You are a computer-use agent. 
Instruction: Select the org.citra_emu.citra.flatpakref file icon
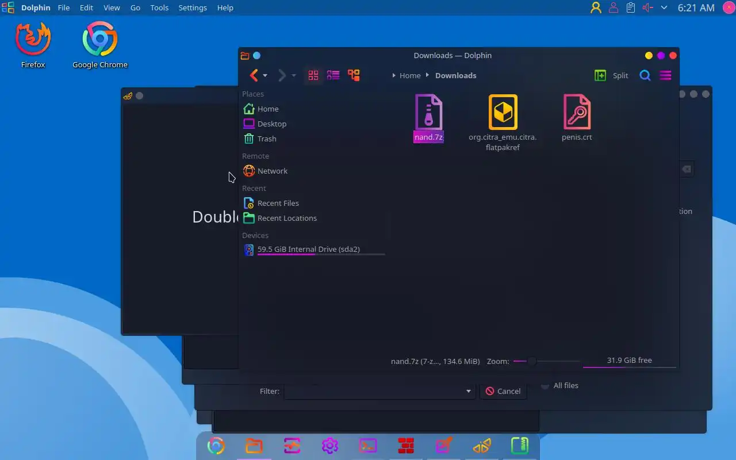pos(503,112)
